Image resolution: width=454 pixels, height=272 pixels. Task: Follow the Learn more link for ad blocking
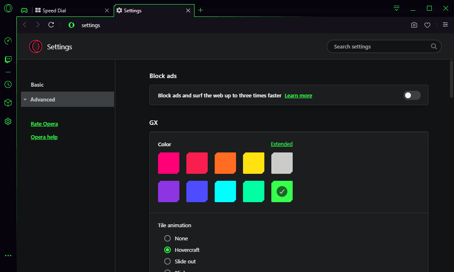[298, 96]
